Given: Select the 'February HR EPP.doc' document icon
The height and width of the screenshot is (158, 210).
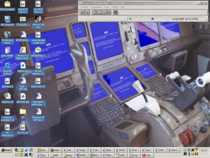Looking at the screenshot, I should click(38, 115).
